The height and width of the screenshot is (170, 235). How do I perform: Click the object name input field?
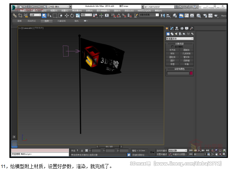pyautogui.click(x=178, y=73)
